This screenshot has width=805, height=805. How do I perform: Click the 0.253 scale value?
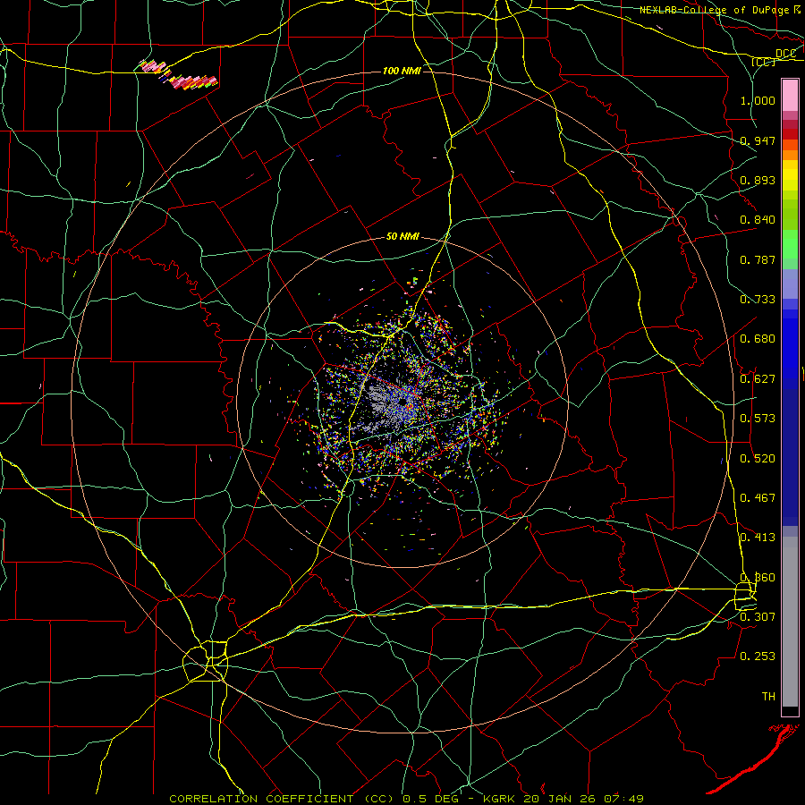coord(758,657)
